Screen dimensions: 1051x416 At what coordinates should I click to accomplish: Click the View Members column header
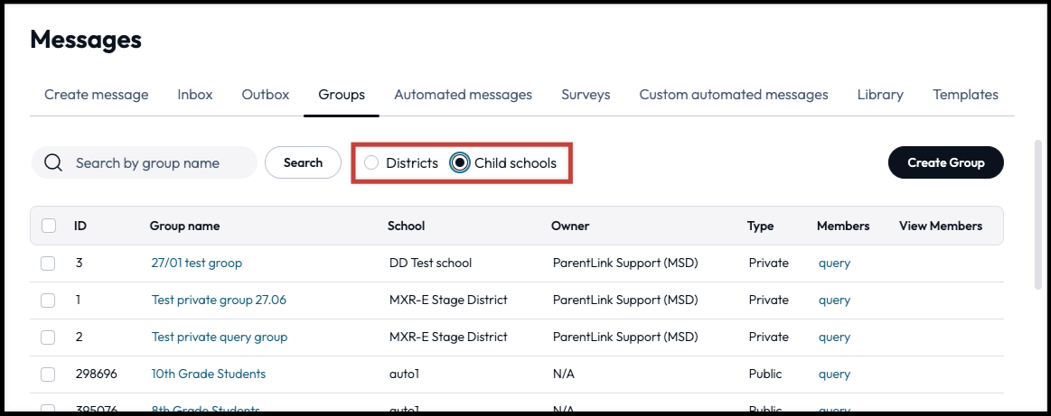point(941,226)
